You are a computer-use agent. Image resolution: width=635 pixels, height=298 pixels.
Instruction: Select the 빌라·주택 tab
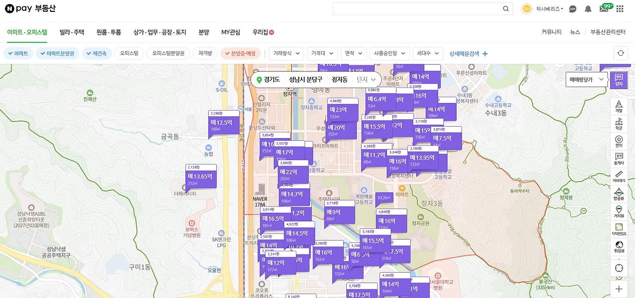[72, 32]
